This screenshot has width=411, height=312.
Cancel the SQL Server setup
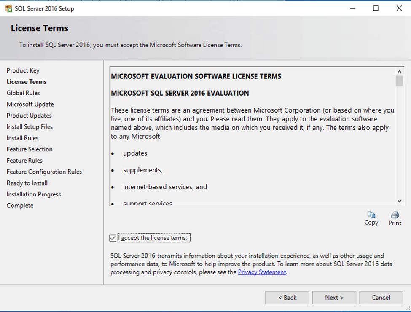[381, 298]
